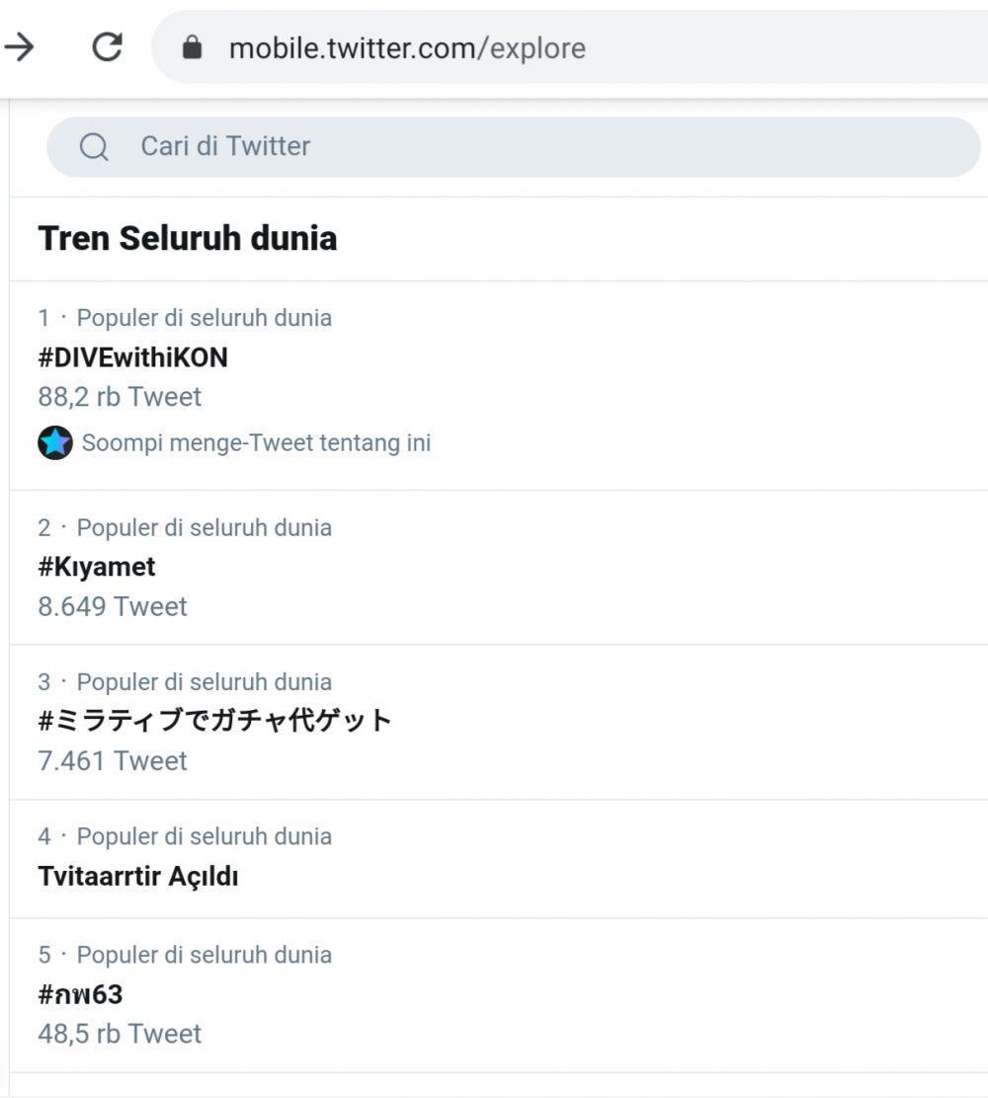Click trend rank 1 Populer di seluruh dunia
The height and width of the screenshot is (1098, 988).
(185, 318)
